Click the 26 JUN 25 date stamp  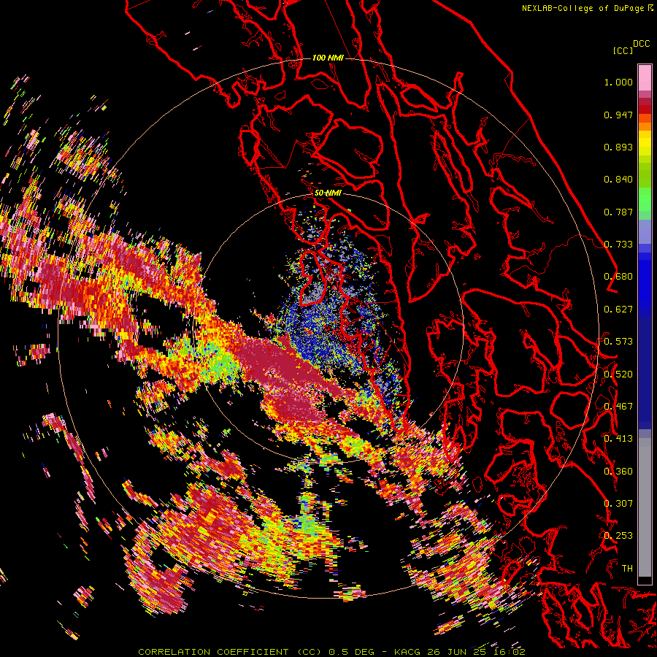point(456,652)
